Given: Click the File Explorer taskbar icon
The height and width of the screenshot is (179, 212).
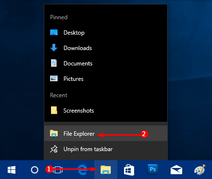Looking at the screenshot, I should [x=106, y=170].
